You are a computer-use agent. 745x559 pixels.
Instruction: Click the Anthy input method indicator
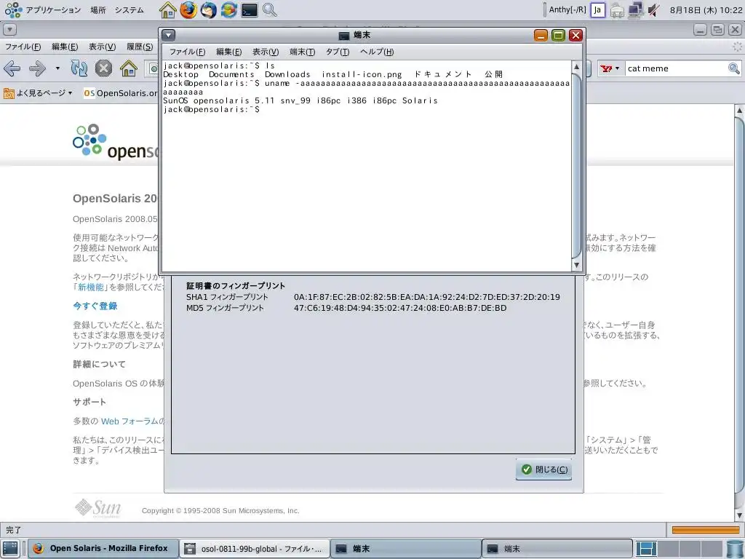(567, 9)
